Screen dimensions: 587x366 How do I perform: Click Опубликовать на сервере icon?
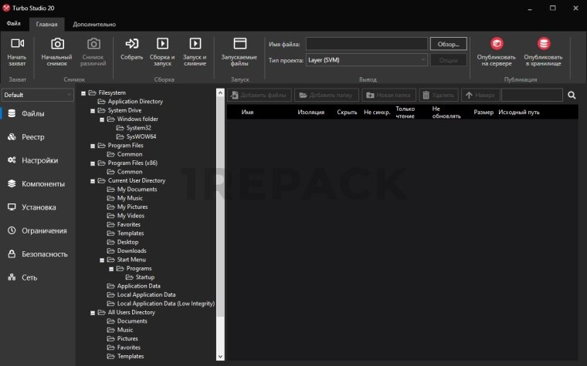497,44
